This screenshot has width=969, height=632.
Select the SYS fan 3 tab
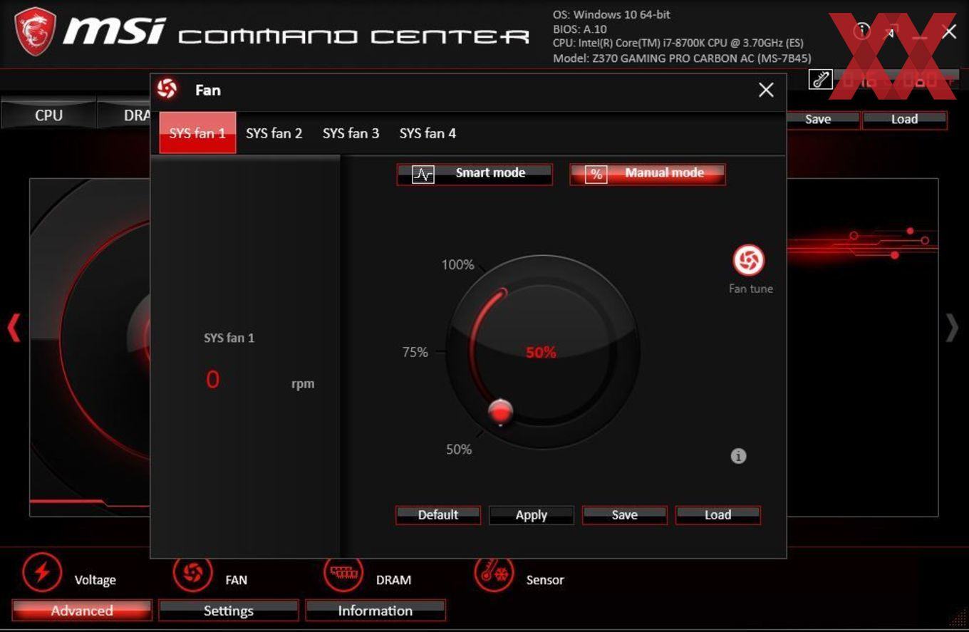[351, 133]
